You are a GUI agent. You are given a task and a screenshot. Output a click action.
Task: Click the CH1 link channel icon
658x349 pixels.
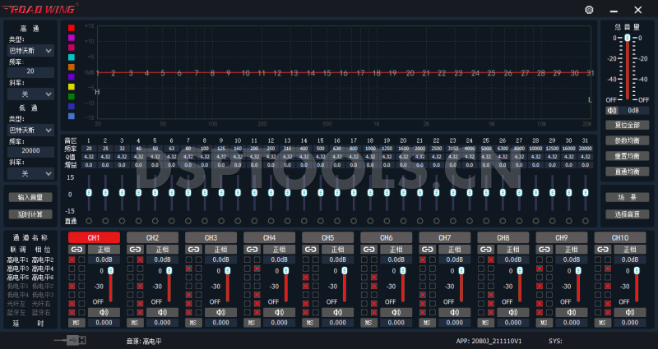(76, 249)
